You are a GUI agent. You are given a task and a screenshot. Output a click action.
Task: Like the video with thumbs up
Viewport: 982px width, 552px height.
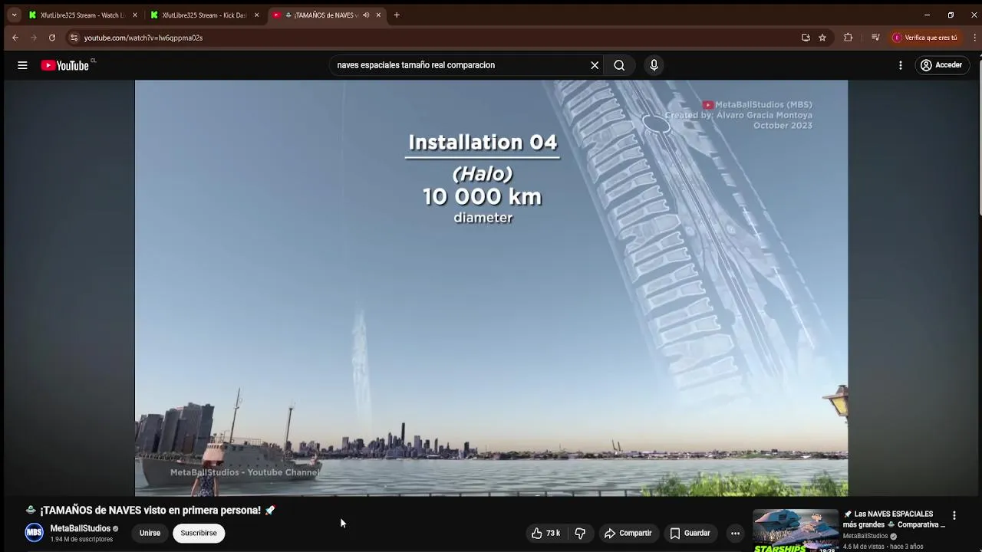point(545,533)
